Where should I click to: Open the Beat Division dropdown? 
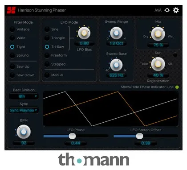pyautogui.click(x=24, y=96)
